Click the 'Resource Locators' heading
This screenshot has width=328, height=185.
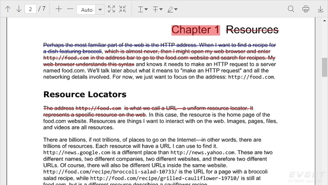coord(85,94)
